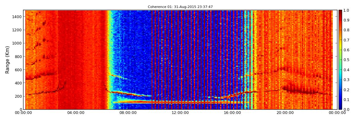
Task: Click the 800 range tick label
Action: tap(18, 57)
